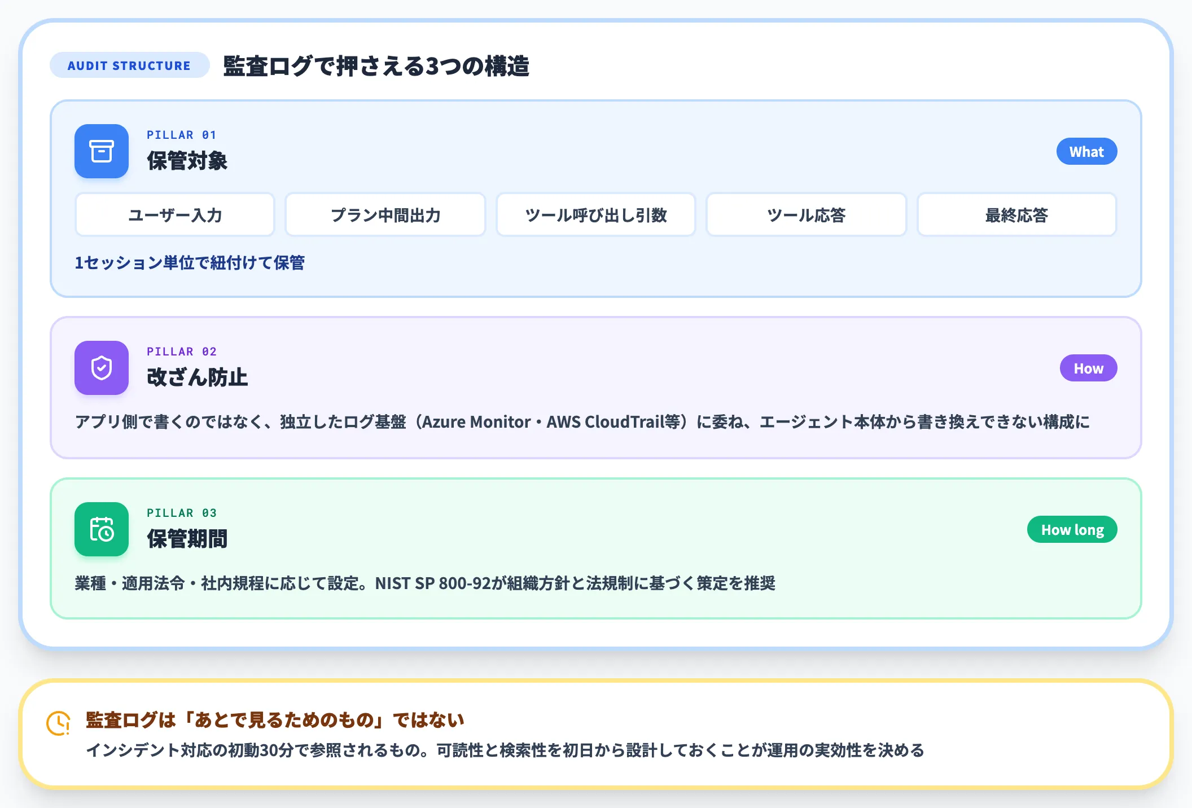Viewport: 1192px width, 808px height.
Task: Click the blue What pill badge
Action: pos(1086,152)
